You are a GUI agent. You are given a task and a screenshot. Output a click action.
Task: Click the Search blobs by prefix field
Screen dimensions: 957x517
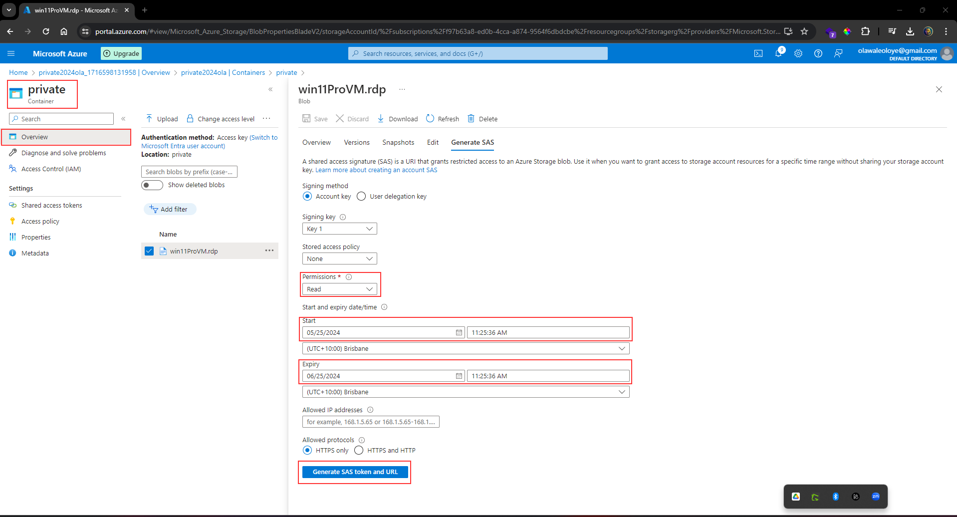pos(189,172)
